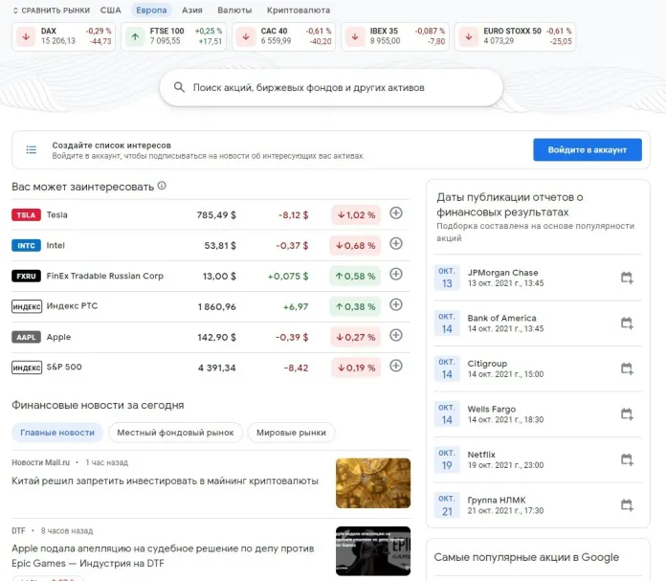Click CAC 40 down arrow icon
Screen dimensions: 666x581
246,37
